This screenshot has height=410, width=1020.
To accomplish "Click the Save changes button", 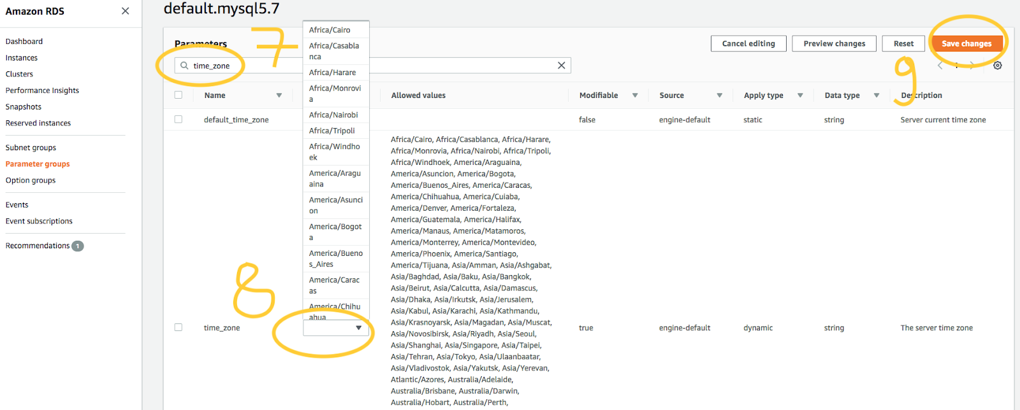I will click(966, 44).
